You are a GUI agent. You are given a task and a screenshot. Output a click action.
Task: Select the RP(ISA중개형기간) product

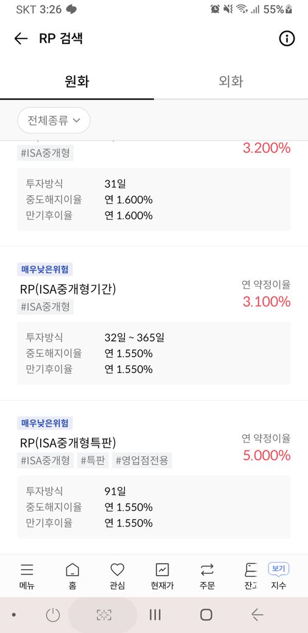68,289
